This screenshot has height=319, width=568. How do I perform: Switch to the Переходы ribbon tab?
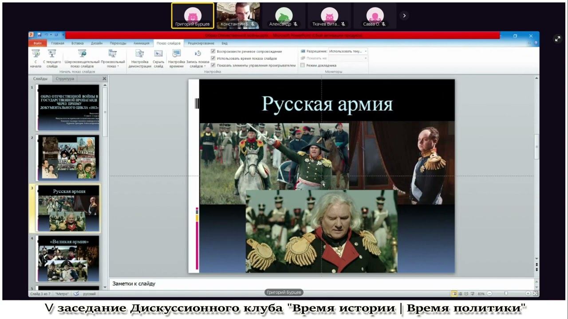click(x=118, y=43)
